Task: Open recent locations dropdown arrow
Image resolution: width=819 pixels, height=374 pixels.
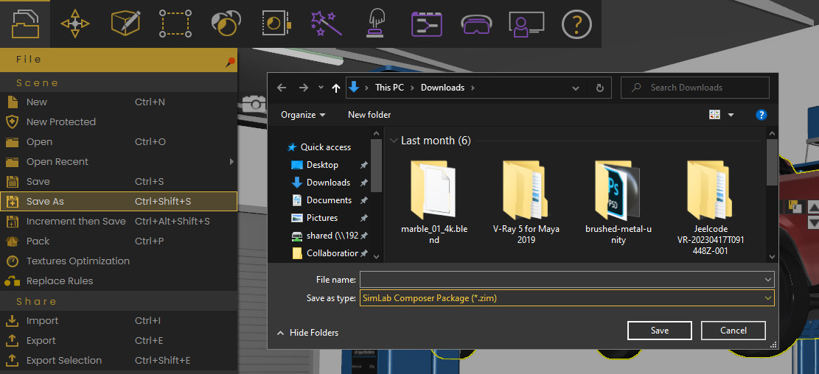Action: [321, 88]
